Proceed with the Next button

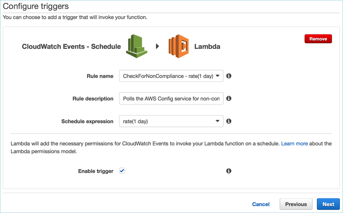coord(328,204)
